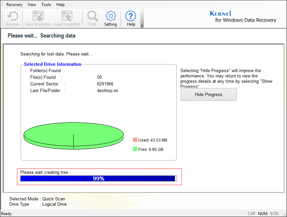Viewport: 287px width, 217px height.
Task: Open the Help menu
Action: pos(60,5)
